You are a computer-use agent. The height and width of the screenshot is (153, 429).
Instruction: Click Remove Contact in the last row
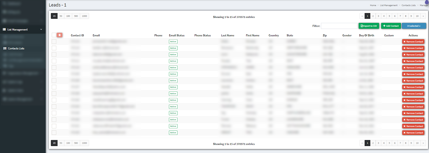point(413,133)
